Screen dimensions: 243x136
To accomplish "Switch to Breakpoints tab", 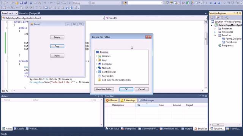I will click(129, 128).
